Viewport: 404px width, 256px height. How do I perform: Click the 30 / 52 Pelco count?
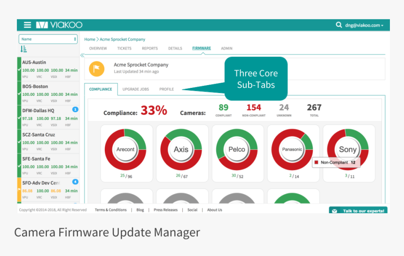point(237,176)
